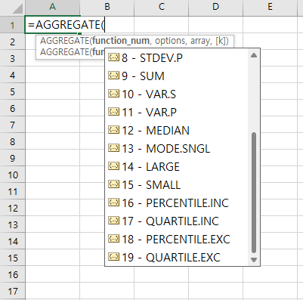
Task: Click the icon beside 18 - PERCENTILE.EXC
Action: point(113,239)
